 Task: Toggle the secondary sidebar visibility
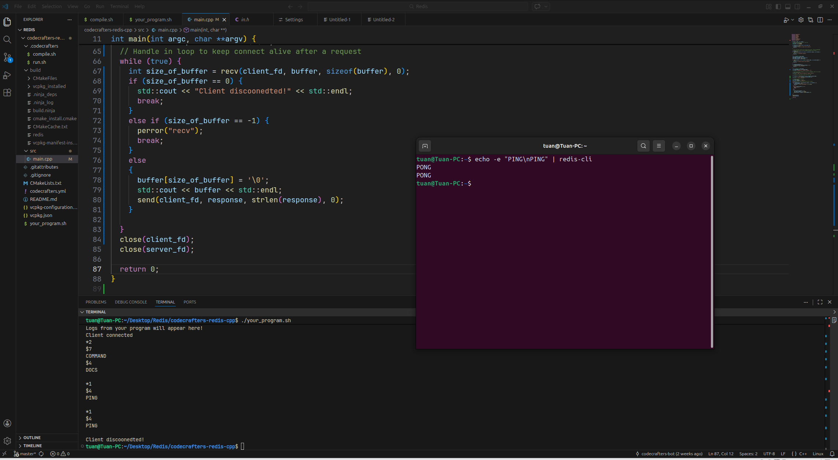pos(797,7)
